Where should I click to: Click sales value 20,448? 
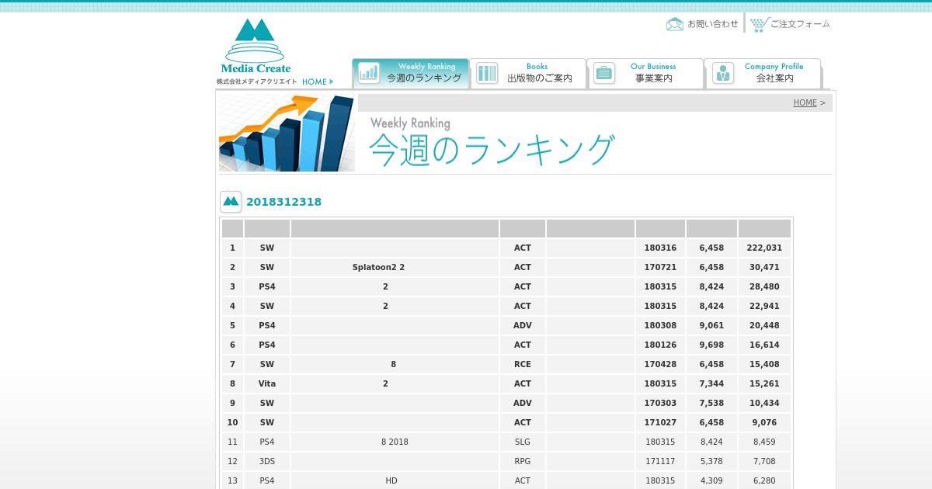(x=764, y=325)
